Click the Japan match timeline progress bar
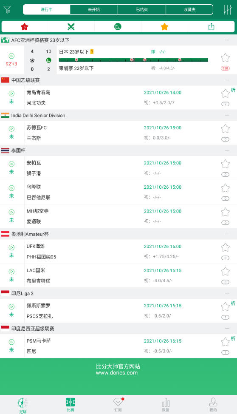The image size is (237, 414). pos(133,60)
